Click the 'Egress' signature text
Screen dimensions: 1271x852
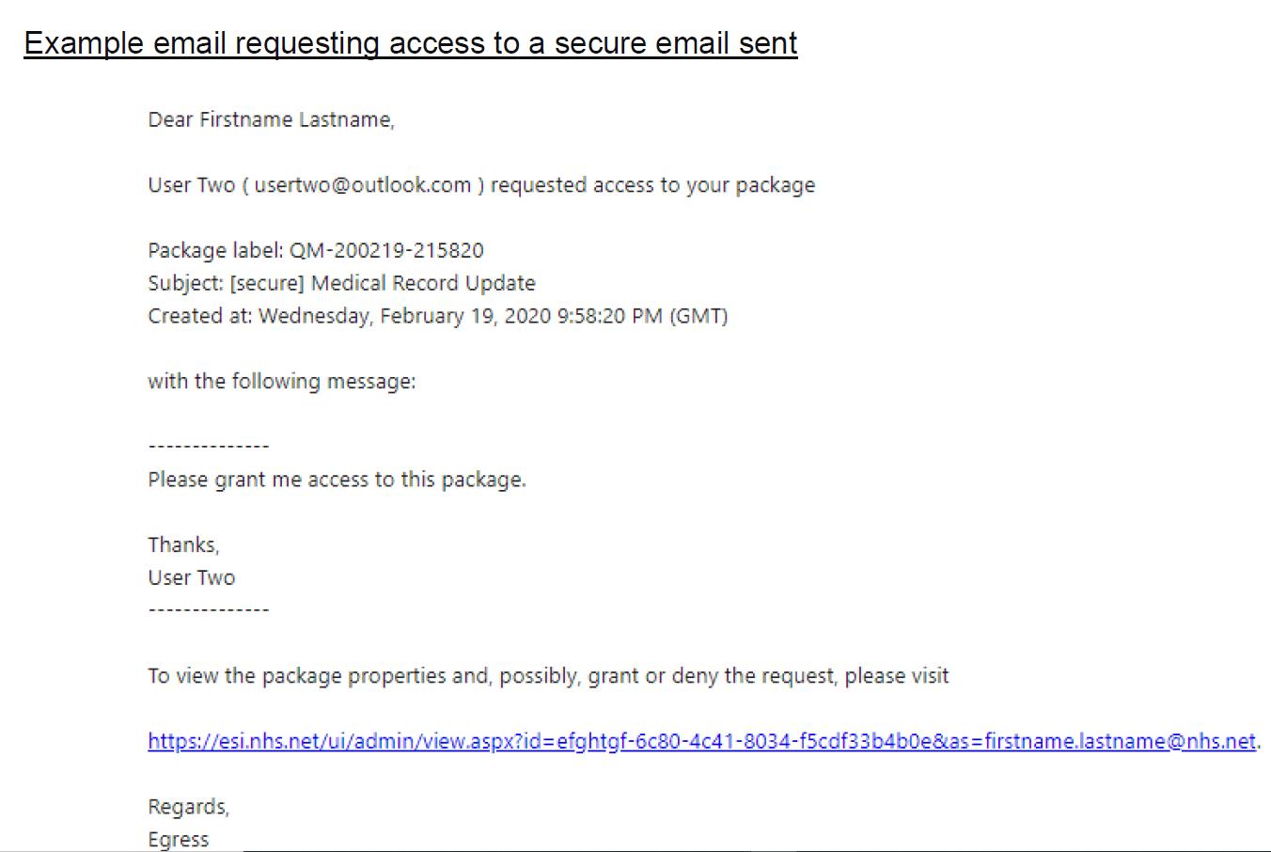point(179,839)
